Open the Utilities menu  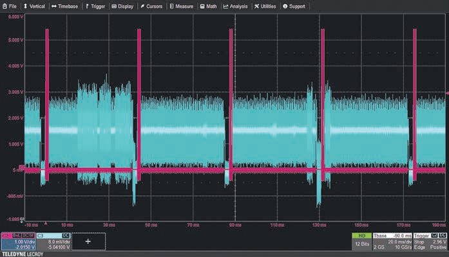pos(265,6)
